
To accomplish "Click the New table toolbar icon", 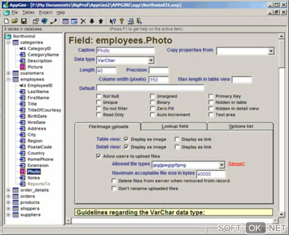I will [65, 21].
